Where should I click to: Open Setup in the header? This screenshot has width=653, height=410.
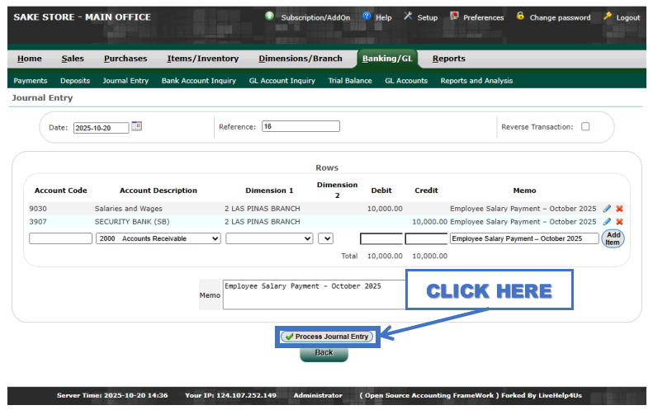420,17
